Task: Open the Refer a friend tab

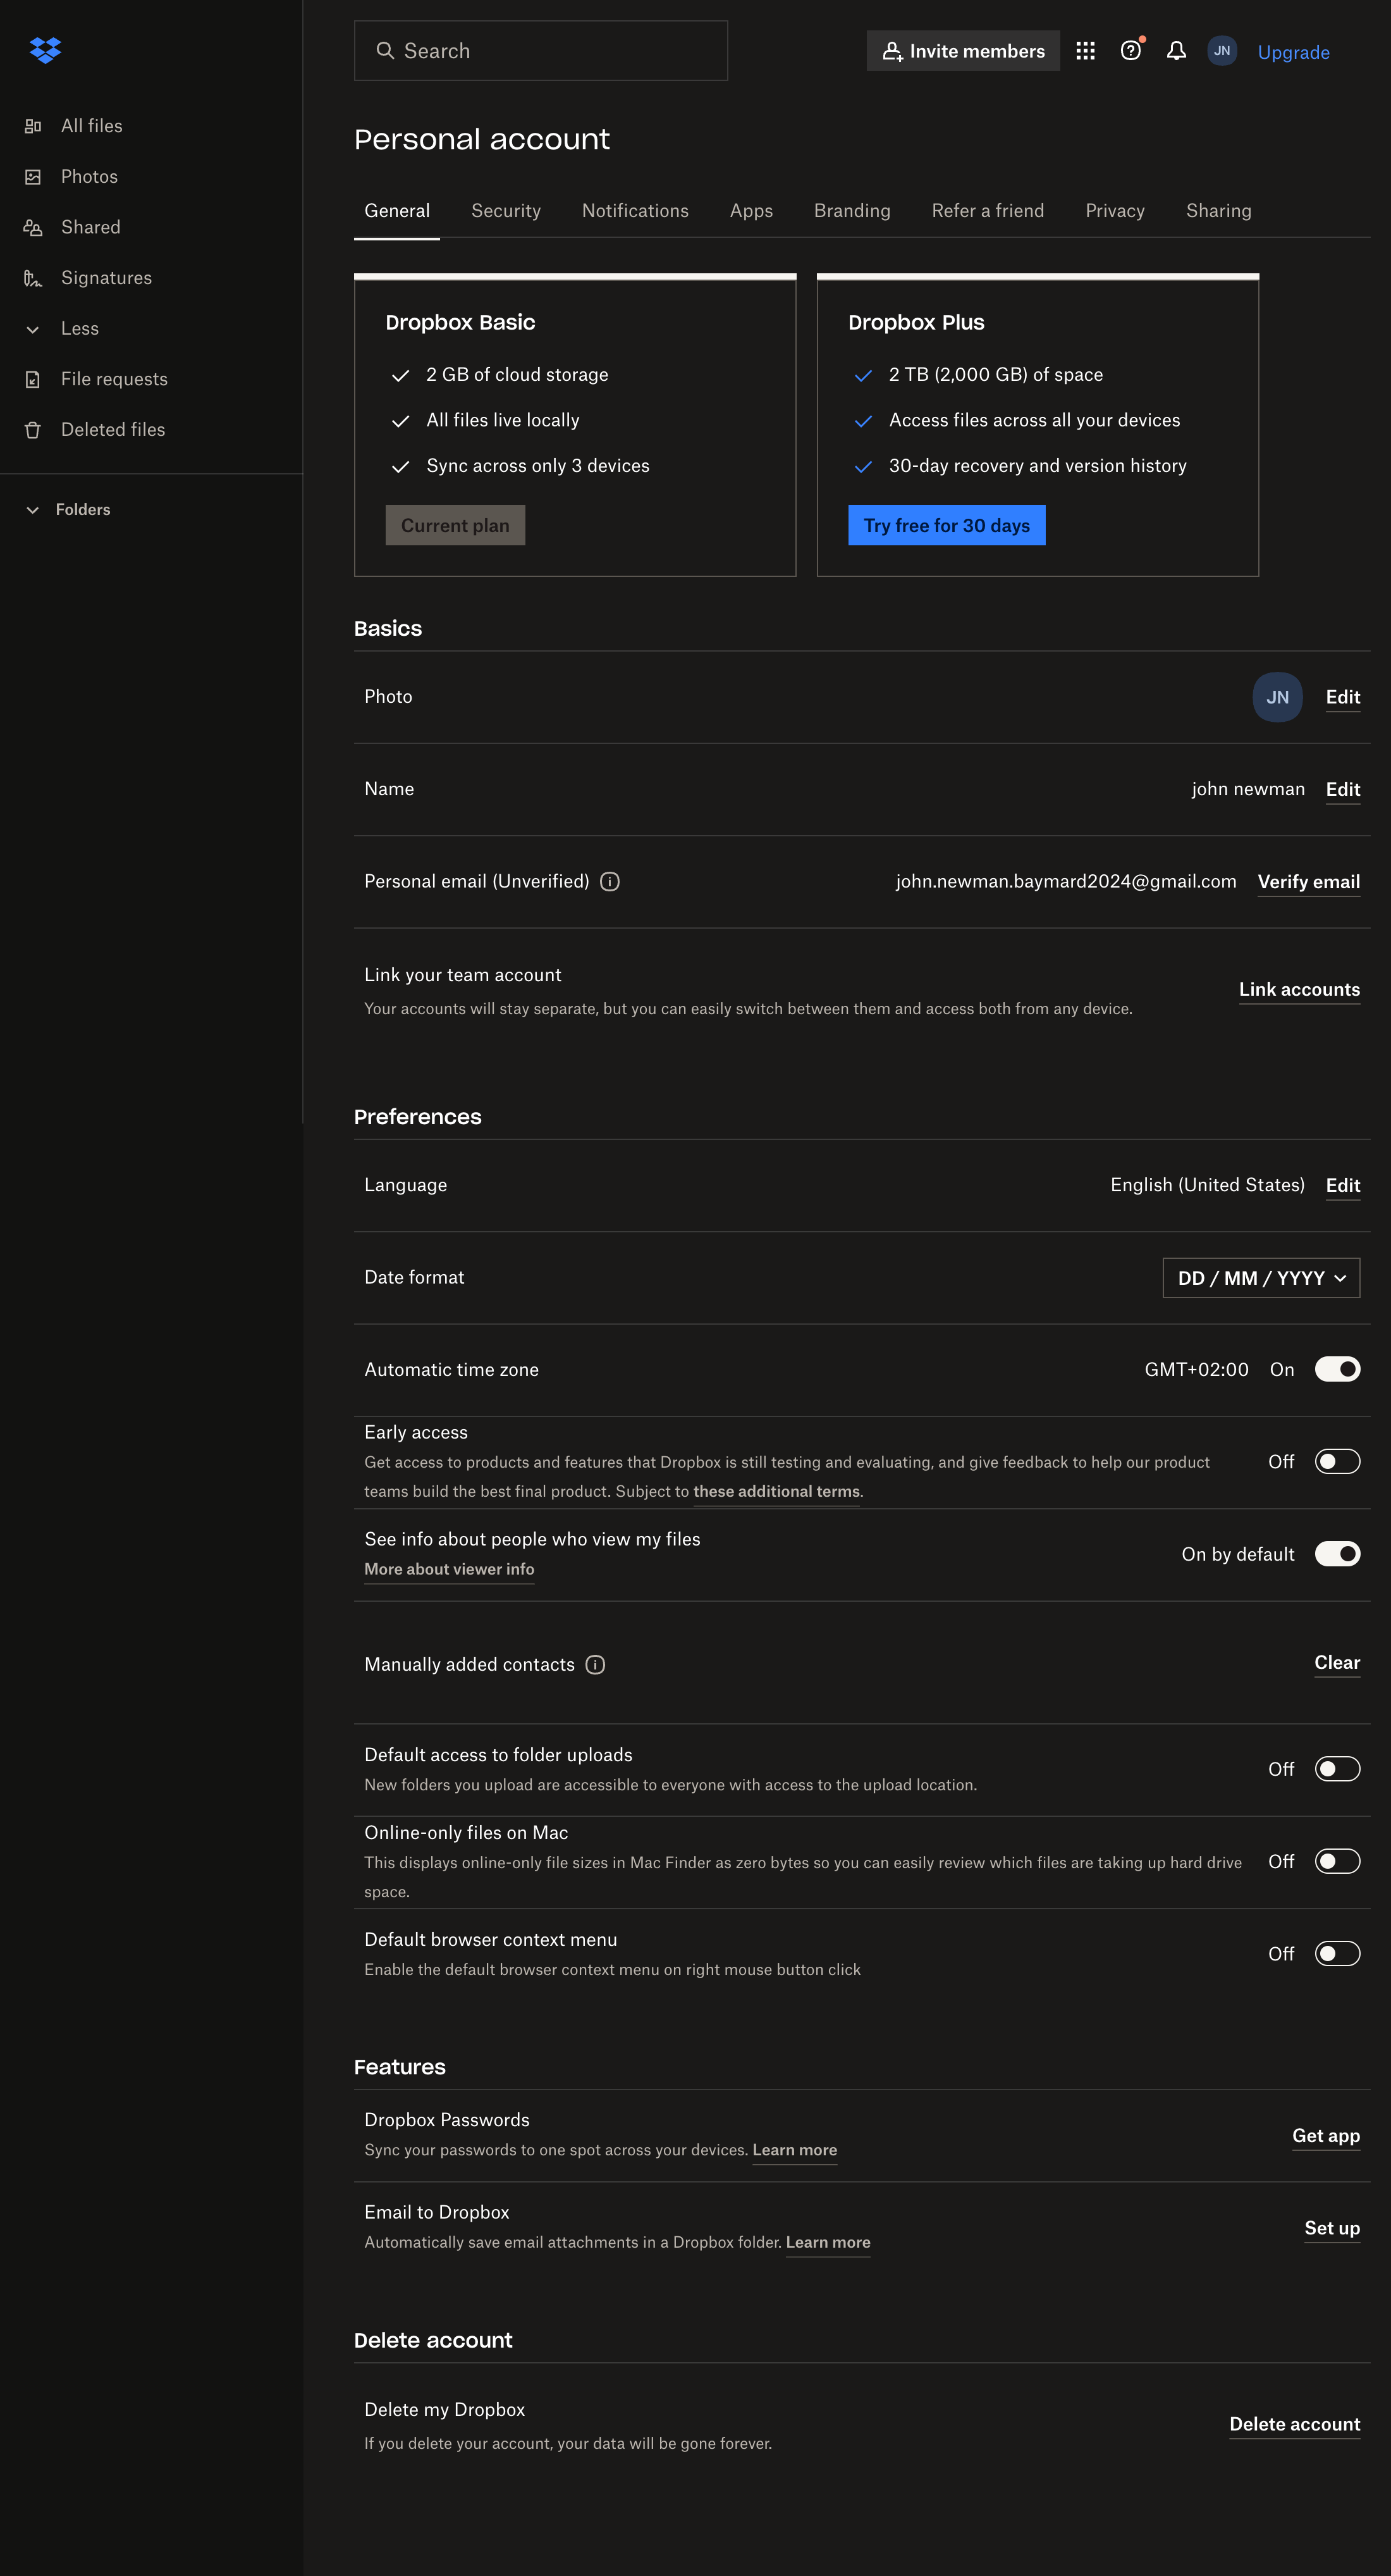Action: 987,211
